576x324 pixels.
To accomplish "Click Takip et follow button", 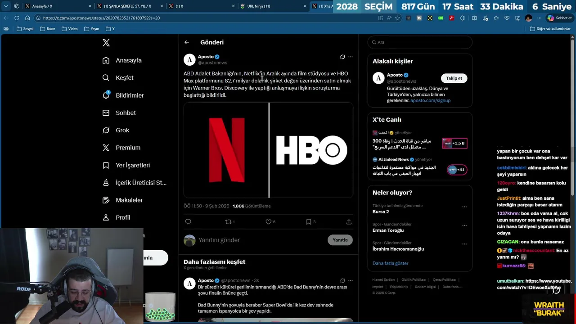I will point(454,78).
